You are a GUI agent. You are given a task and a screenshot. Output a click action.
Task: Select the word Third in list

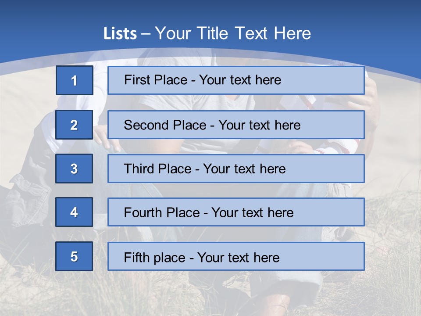[x=139, y=169]
